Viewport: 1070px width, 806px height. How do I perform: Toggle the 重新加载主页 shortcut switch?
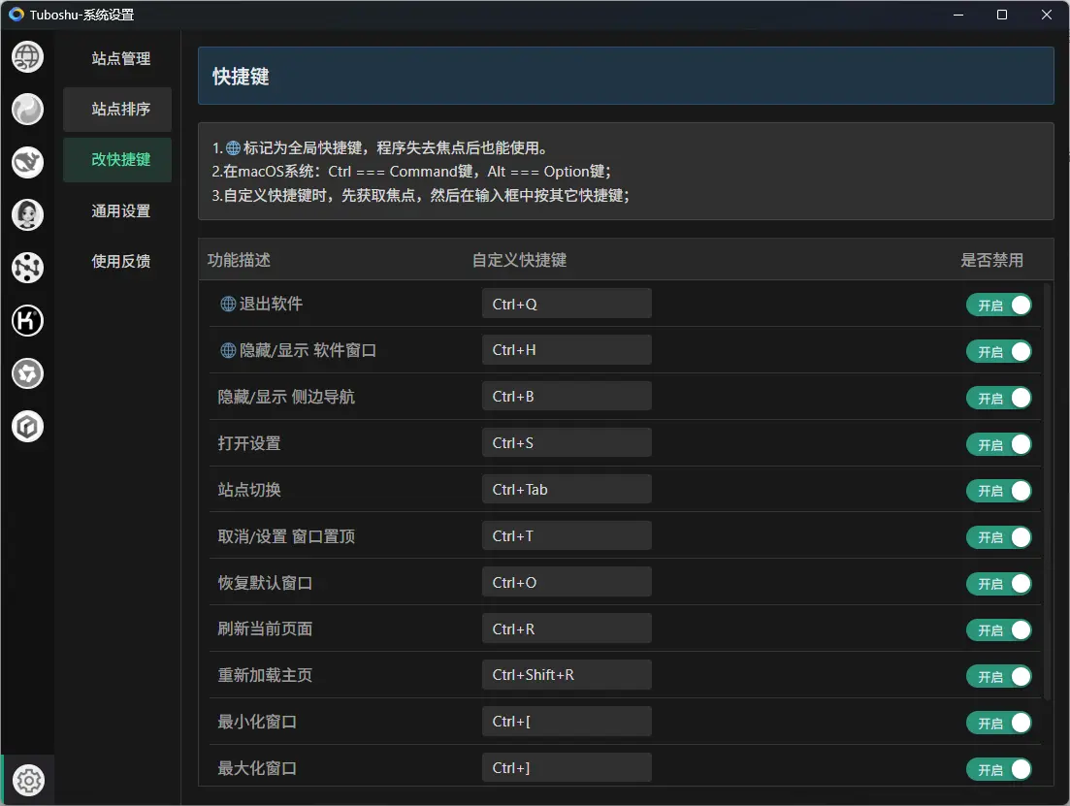[x=998, y=676]
